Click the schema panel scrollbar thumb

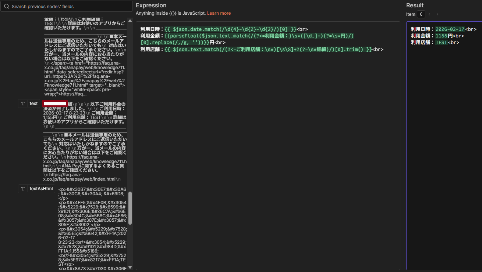pos(130,207)
